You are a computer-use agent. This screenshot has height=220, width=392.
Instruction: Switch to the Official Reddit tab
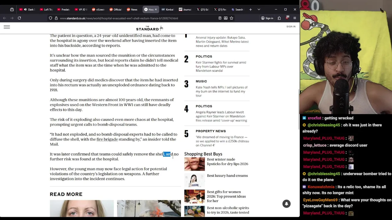point(115,9)
